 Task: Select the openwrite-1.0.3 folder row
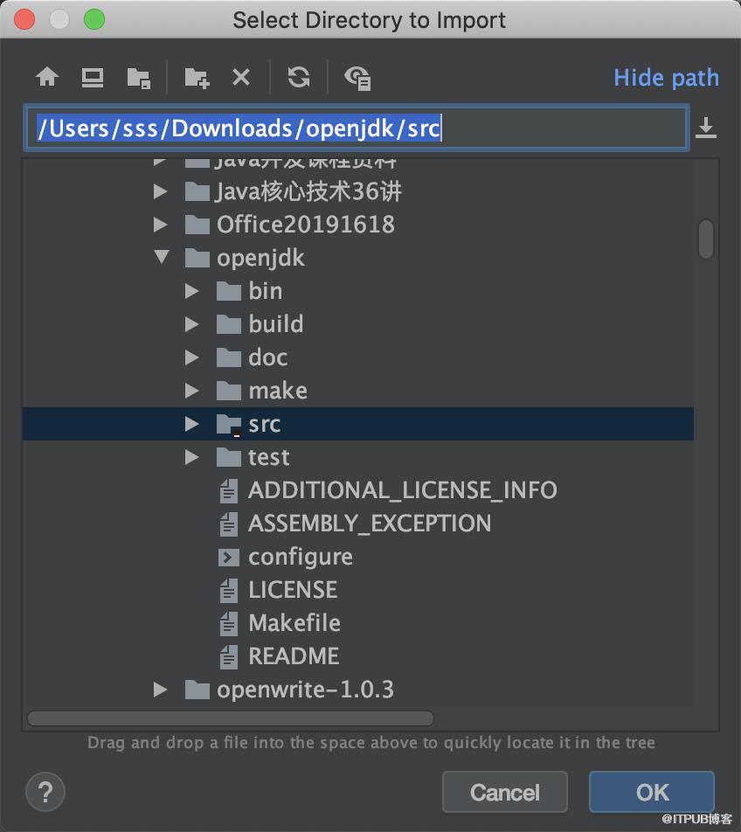[358, 690]
